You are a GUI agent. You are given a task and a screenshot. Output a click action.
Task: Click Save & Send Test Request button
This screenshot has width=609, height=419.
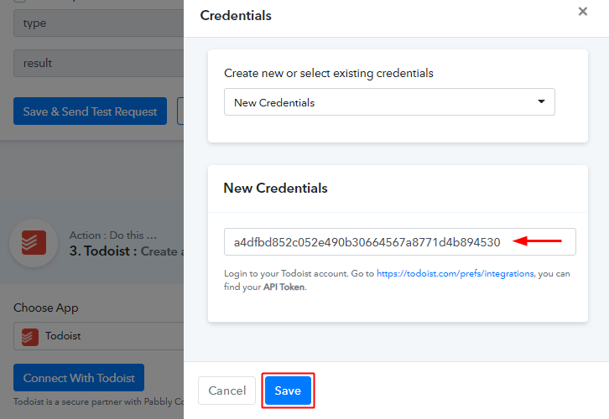pyautogui.click(x=90, y=111)
